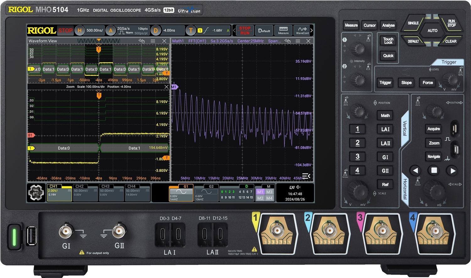Expand the toolbar with the right chevron arrow

coord(311,30)
